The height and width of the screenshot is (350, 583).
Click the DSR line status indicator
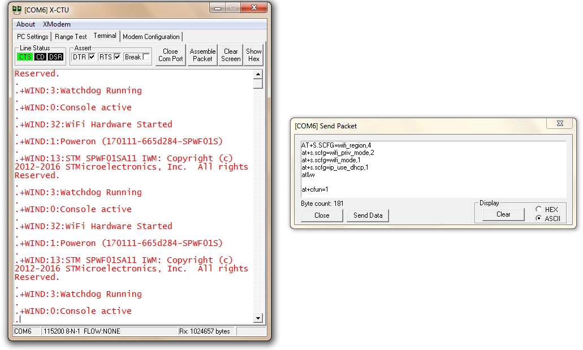(x=56, y=57)
